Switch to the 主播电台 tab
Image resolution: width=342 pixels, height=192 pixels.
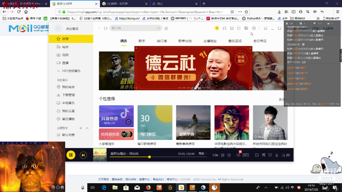[x=210, y=41]
